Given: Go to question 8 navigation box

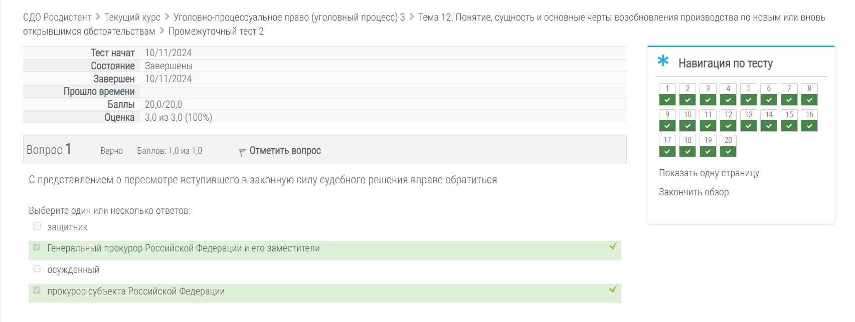Looking at the screenshot, I should [809, 94].
